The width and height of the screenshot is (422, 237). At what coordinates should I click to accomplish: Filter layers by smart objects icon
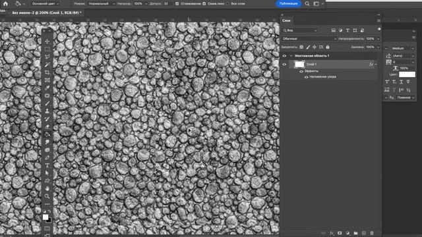click(362, 30)
